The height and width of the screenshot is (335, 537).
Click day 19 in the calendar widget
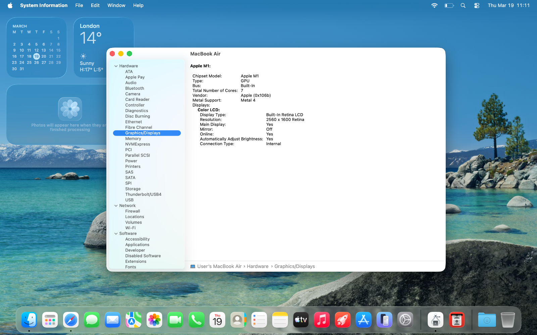(x=36, y=56)
